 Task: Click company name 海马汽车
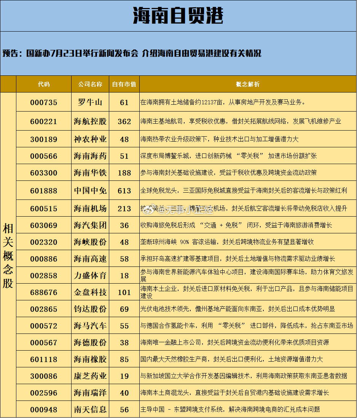90,326
